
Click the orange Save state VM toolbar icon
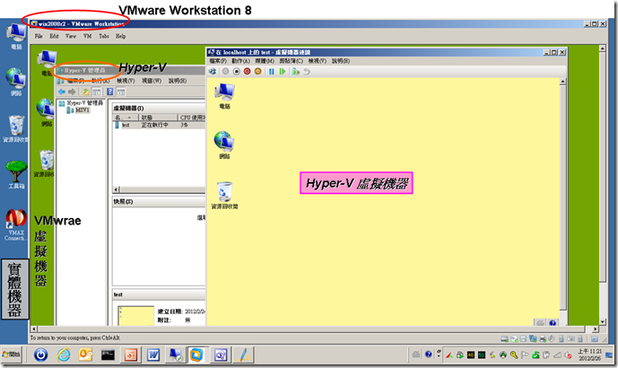(257, 72)
